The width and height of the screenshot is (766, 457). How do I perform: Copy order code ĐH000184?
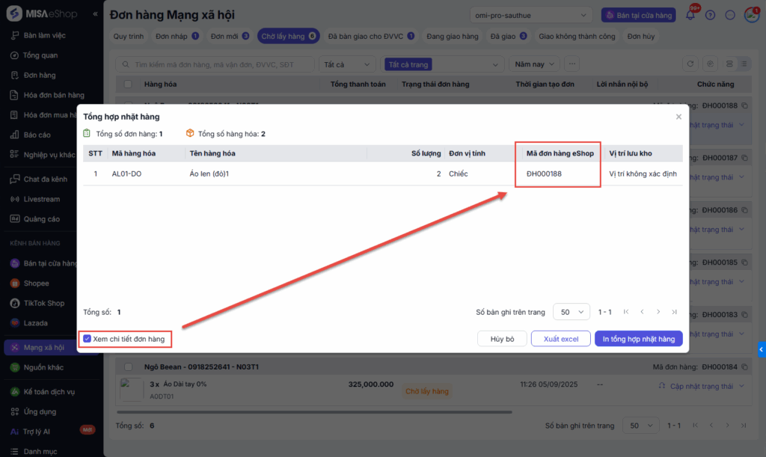tap(744, 366)
